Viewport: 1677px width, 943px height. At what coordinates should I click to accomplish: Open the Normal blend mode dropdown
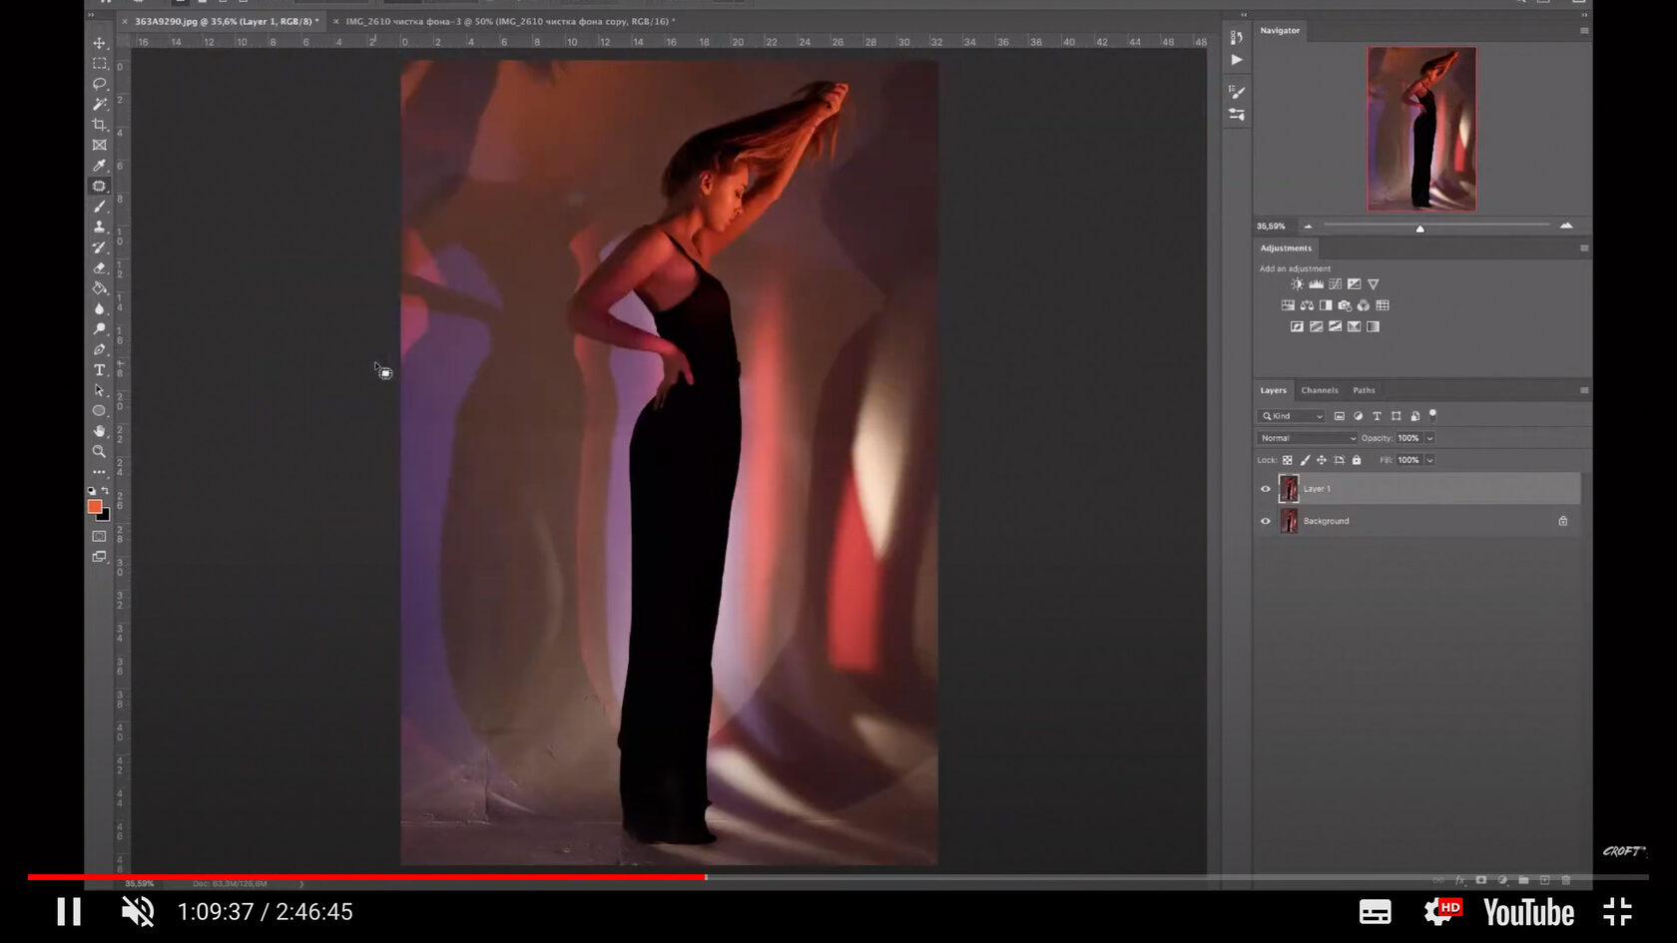(1307, 438)
